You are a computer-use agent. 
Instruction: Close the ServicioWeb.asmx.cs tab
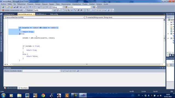coord(34,14)
